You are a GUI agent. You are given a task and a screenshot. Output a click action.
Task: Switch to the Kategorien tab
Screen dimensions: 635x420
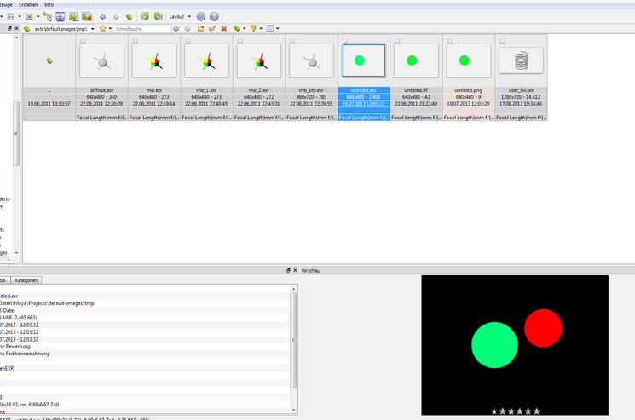26,279
